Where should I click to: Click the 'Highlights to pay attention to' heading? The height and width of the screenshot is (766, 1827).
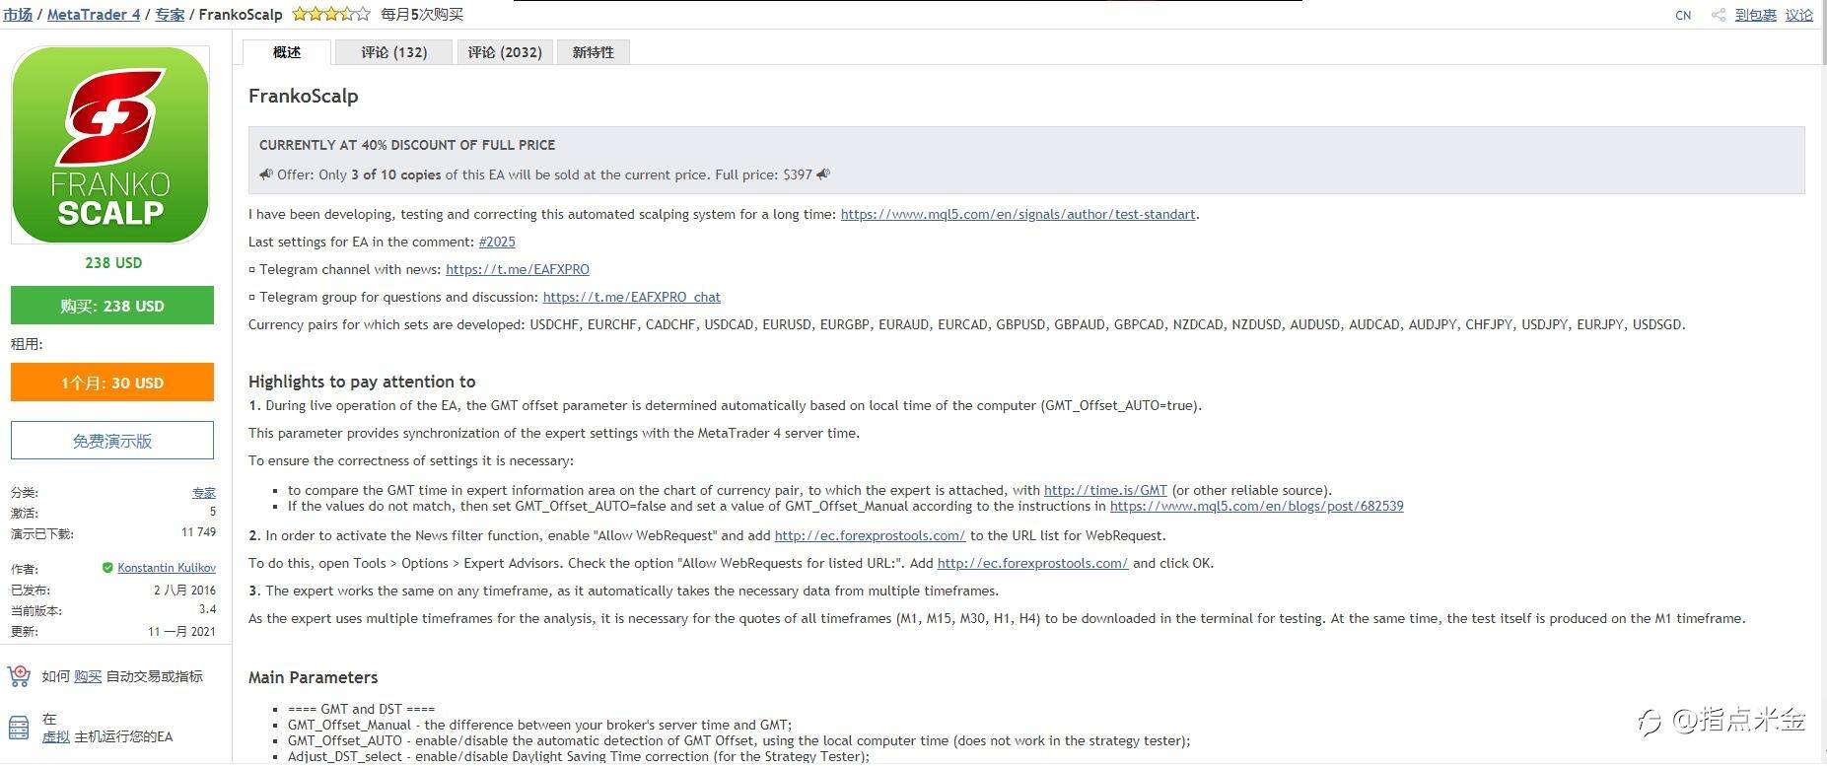[x=362, y=382]
